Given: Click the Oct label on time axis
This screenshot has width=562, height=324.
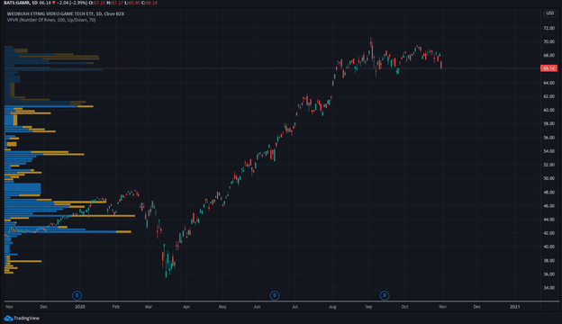Looking at the screenshot, I should [x=405, y=307].
